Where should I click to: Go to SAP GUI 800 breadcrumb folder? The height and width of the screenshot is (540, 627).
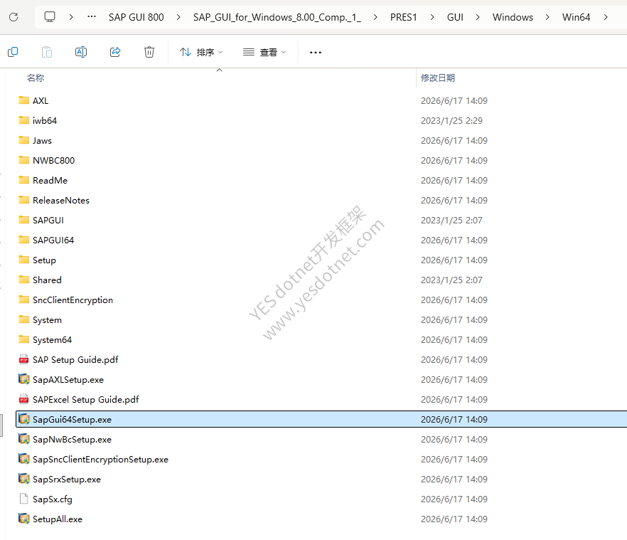(136, 17)
